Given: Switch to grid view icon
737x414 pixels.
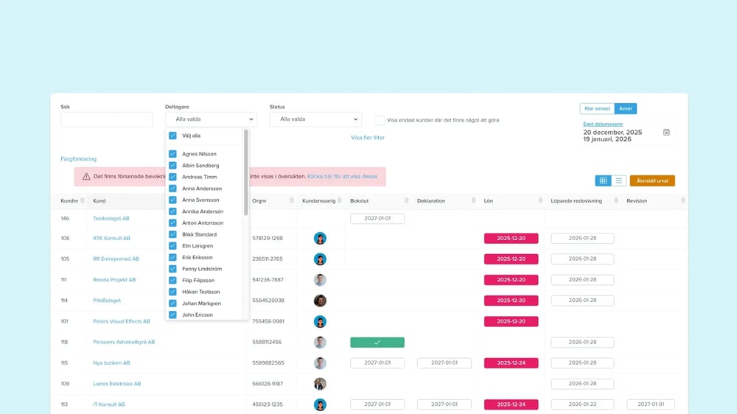Looking at the screenshot, I should 603,180.
